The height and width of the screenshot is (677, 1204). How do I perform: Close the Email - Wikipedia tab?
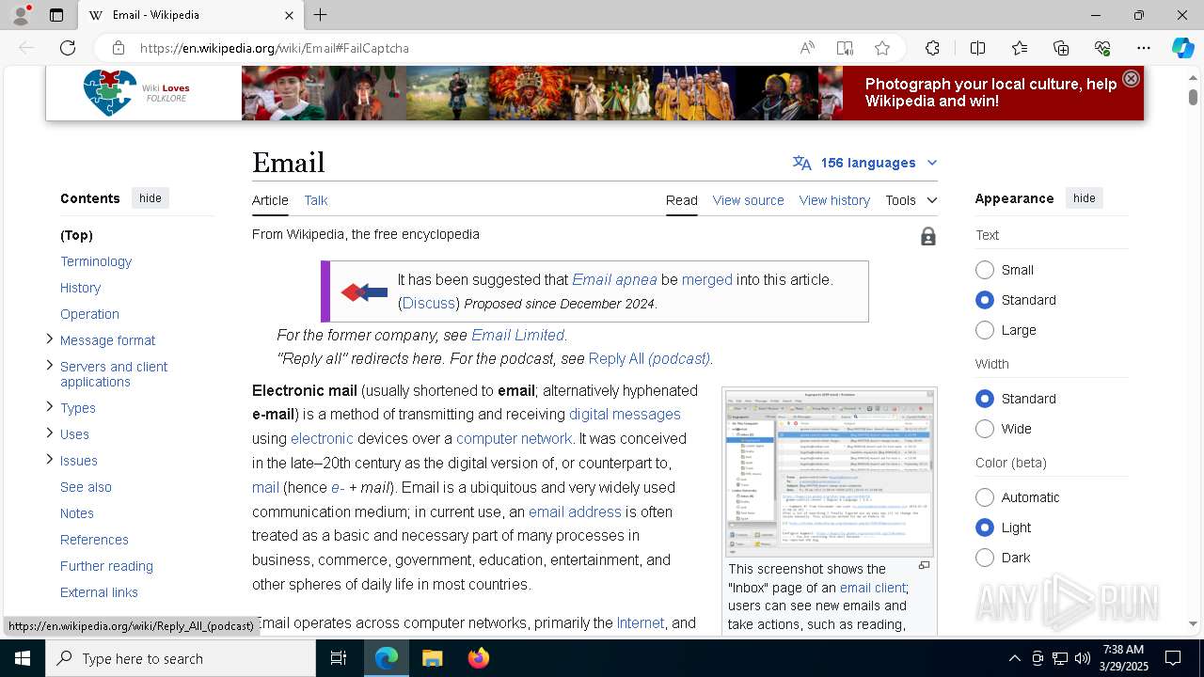click(289, 15)
